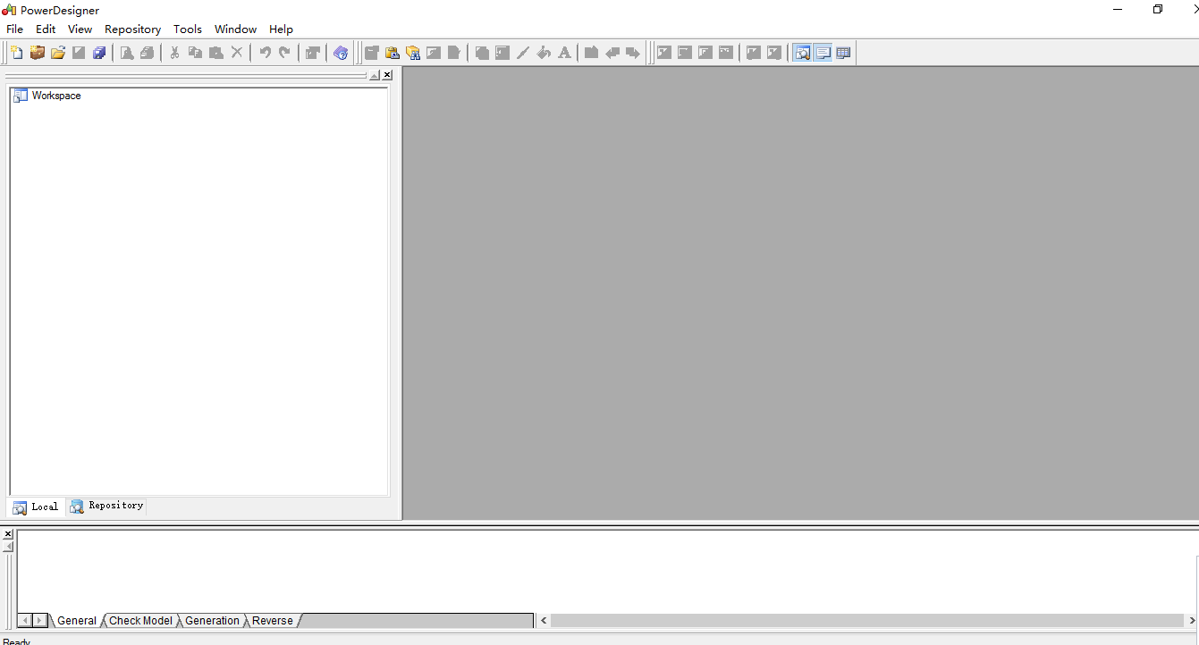1199x645 pixels.
Task: Click the Print Preview toolbar icon
Action: [x=127, y=53]
